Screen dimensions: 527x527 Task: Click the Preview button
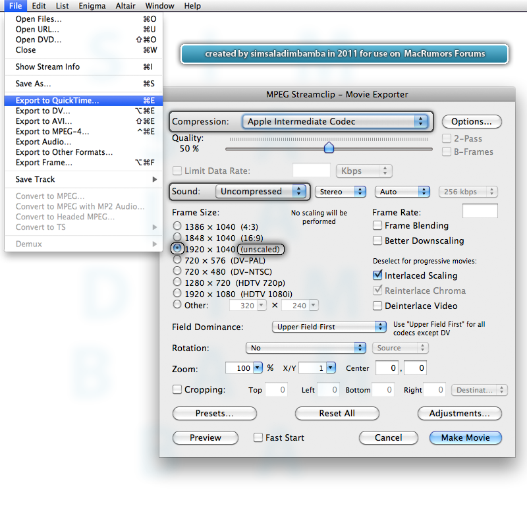[206, 437]
